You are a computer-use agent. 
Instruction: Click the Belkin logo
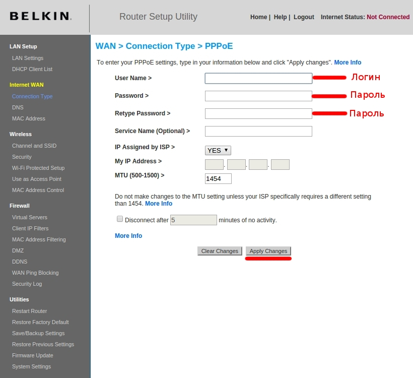[x=41, y=16]
